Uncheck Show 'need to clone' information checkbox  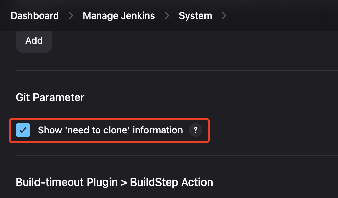[23, 130]
